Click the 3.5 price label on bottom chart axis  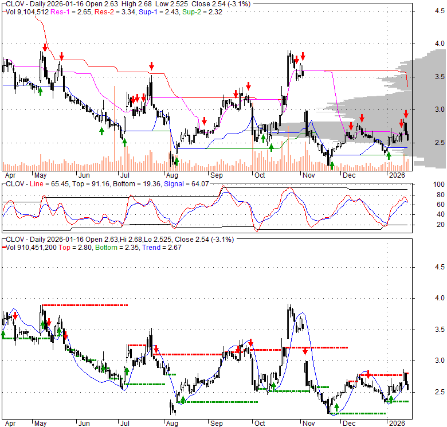pos(440,330)
